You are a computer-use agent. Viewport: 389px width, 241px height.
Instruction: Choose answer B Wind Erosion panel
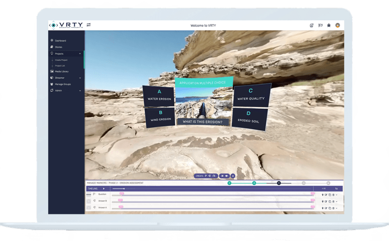[x=160, y=118]
